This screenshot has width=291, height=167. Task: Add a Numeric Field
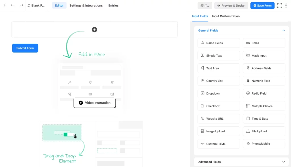[x=264, y=81]
